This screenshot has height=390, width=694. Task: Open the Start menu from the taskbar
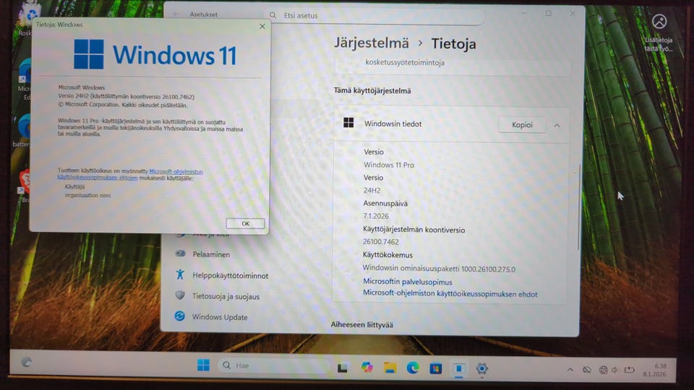[203, 365]
